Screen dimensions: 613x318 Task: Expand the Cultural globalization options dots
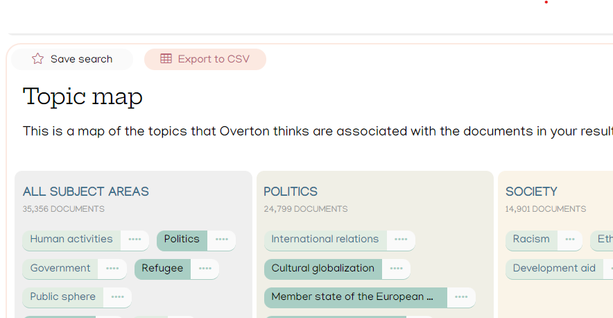point(396,268)
